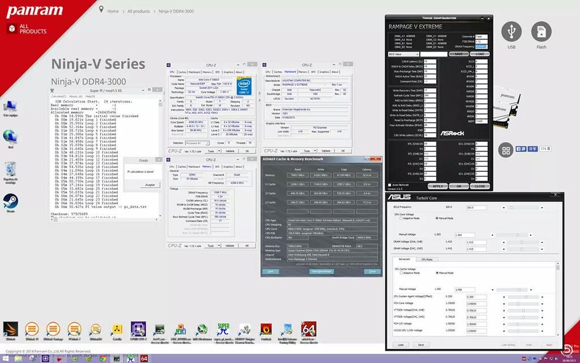
Task: Open the computer desktop icon at top
Action: pos(10,107)
